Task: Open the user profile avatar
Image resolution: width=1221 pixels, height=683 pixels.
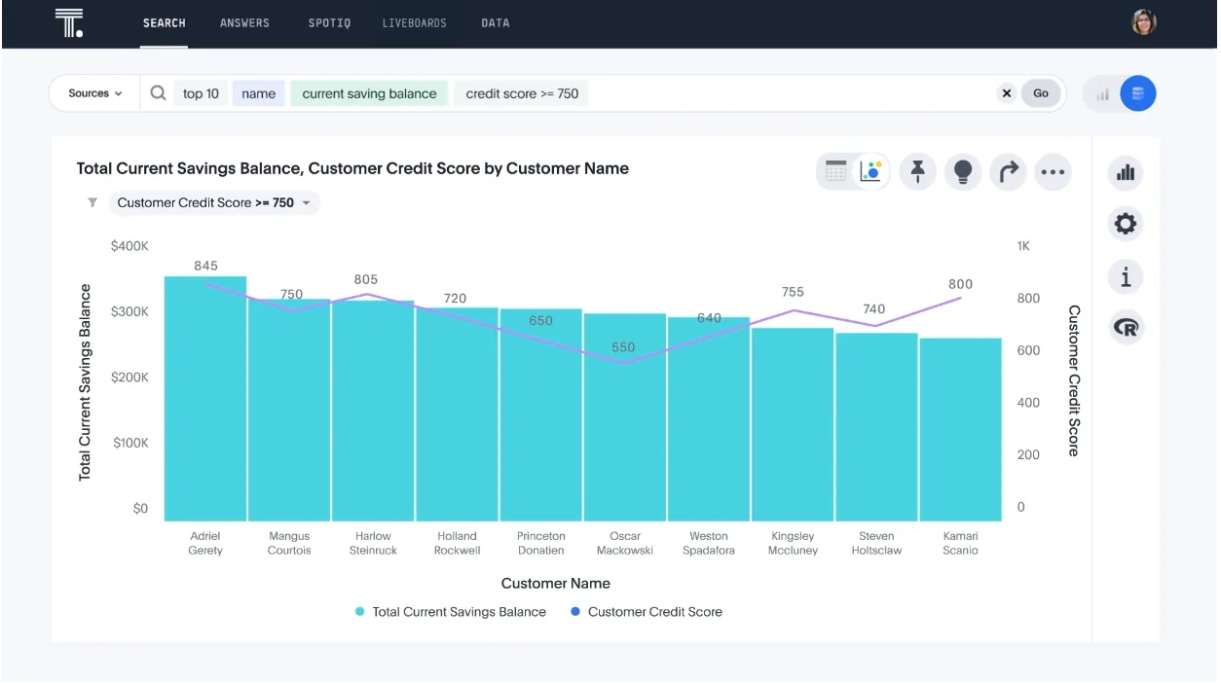Action: tap(1144, 21)
